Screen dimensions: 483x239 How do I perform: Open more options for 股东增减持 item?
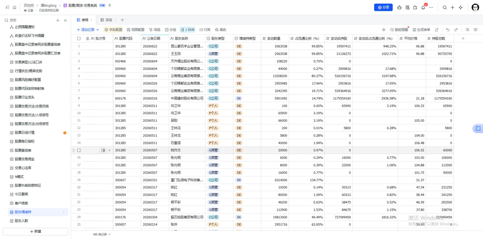64,212
